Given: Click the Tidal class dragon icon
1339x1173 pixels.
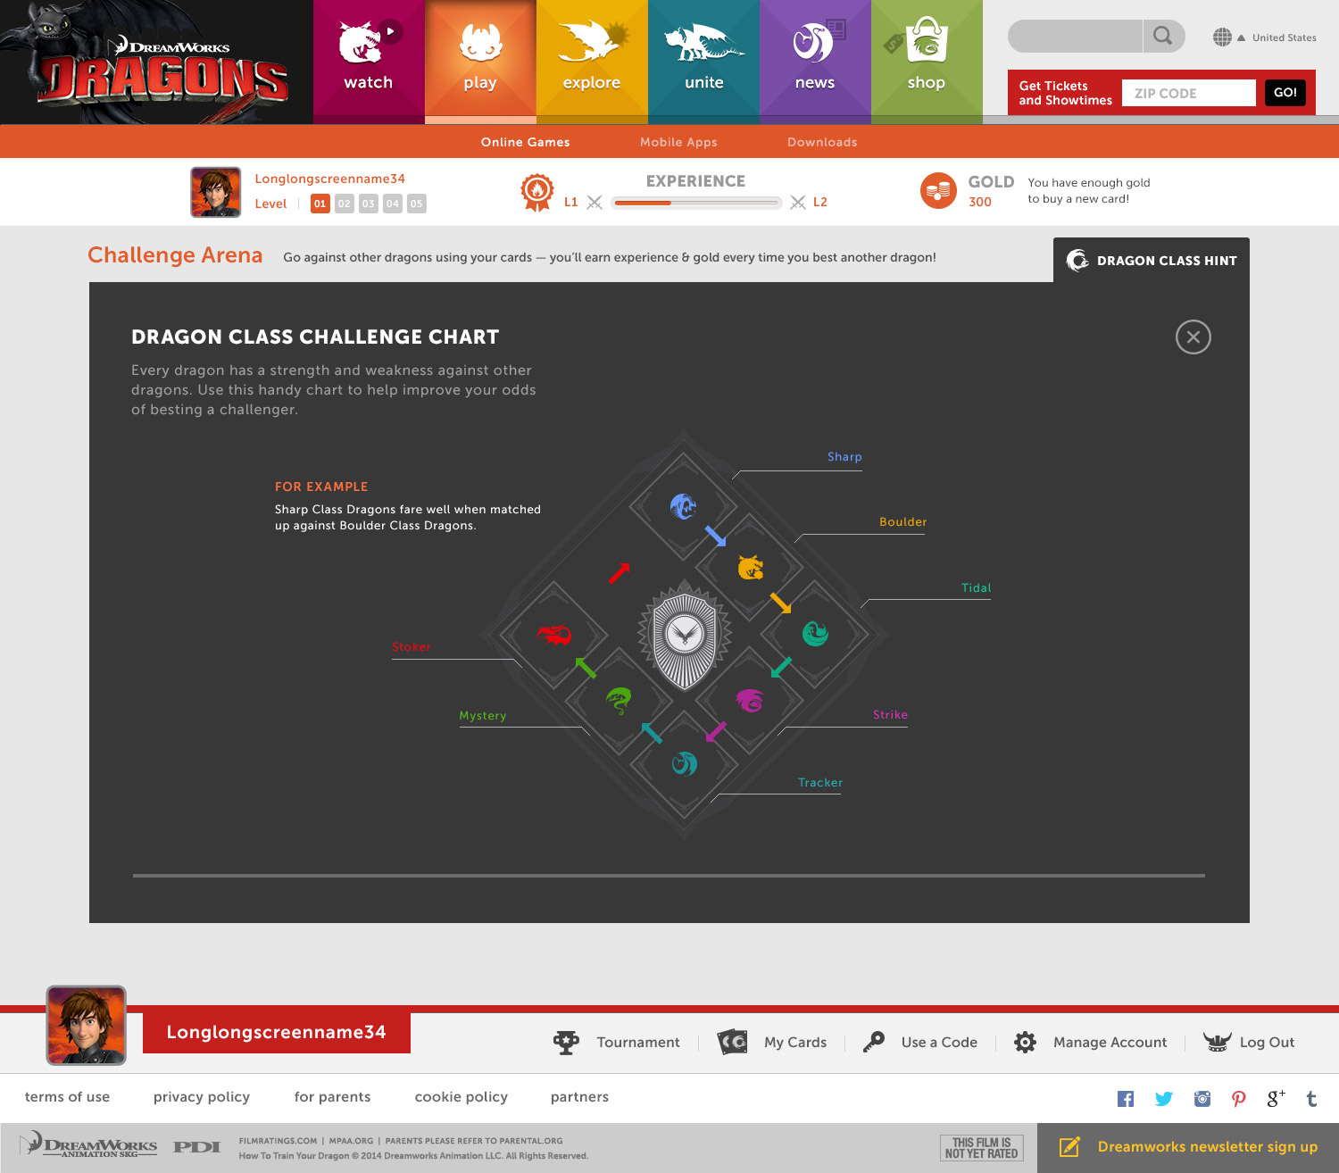Looking at the screenshot, I should (815, 633).
